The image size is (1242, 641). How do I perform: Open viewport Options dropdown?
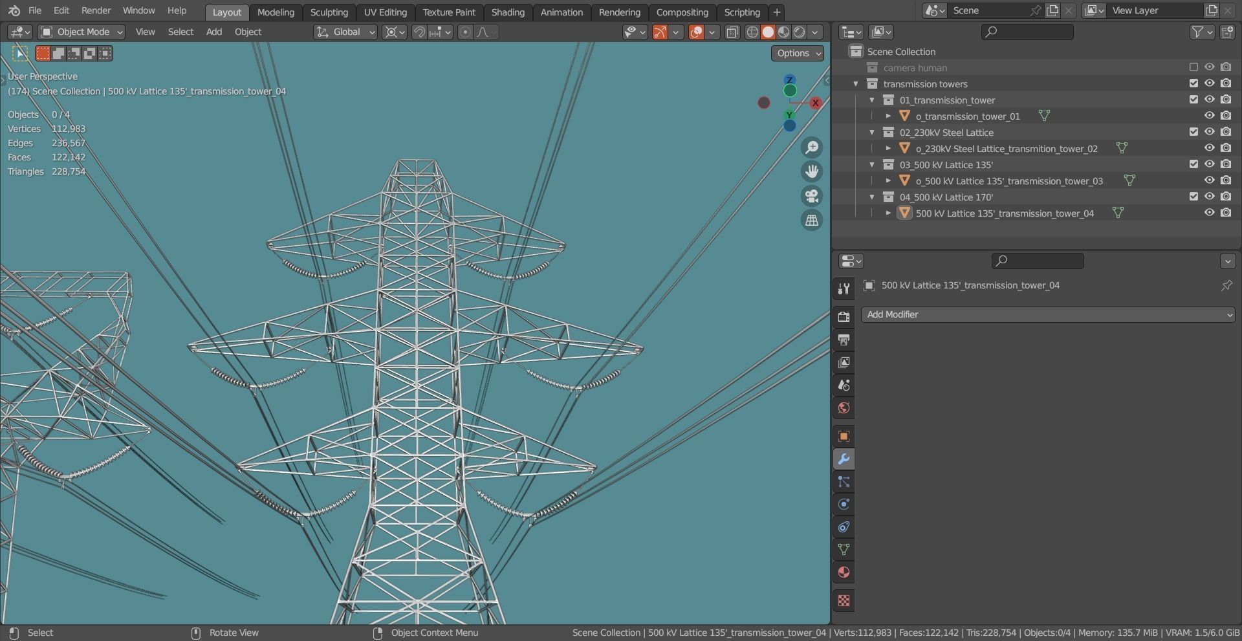797,54
